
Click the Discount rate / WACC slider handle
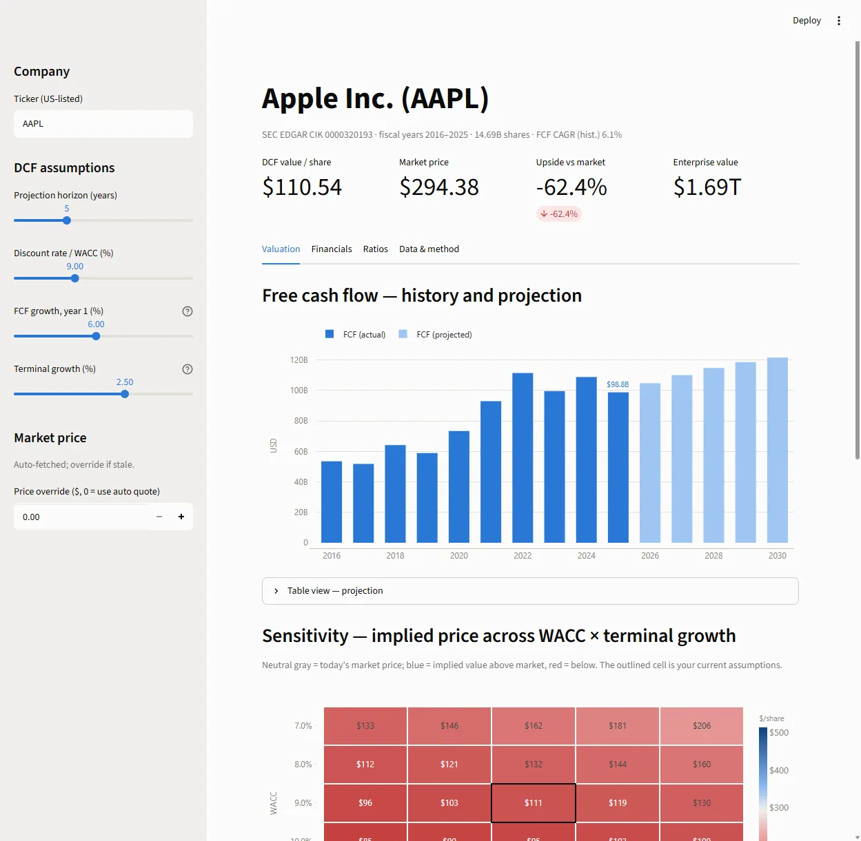[75, 278]
